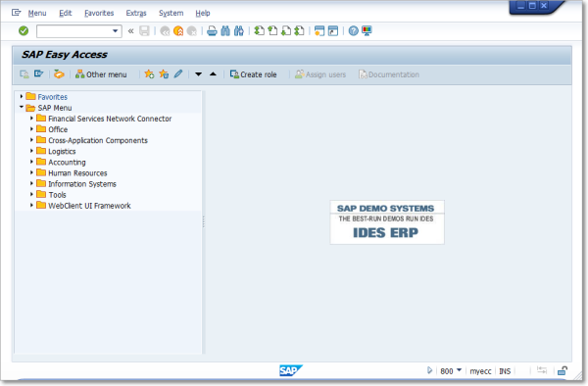Click the Cancel icon in toolbar
This screenshot has height=386, width=588.
pyautogui.click(x=192, y=30)
